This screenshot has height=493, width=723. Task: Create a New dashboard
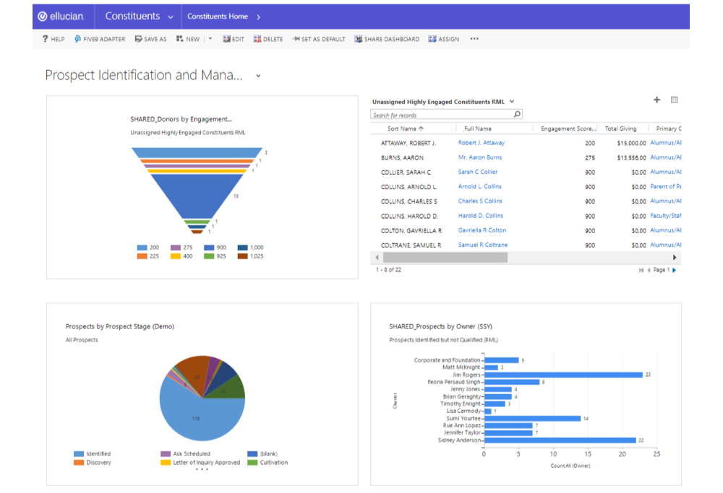point(188,39)
